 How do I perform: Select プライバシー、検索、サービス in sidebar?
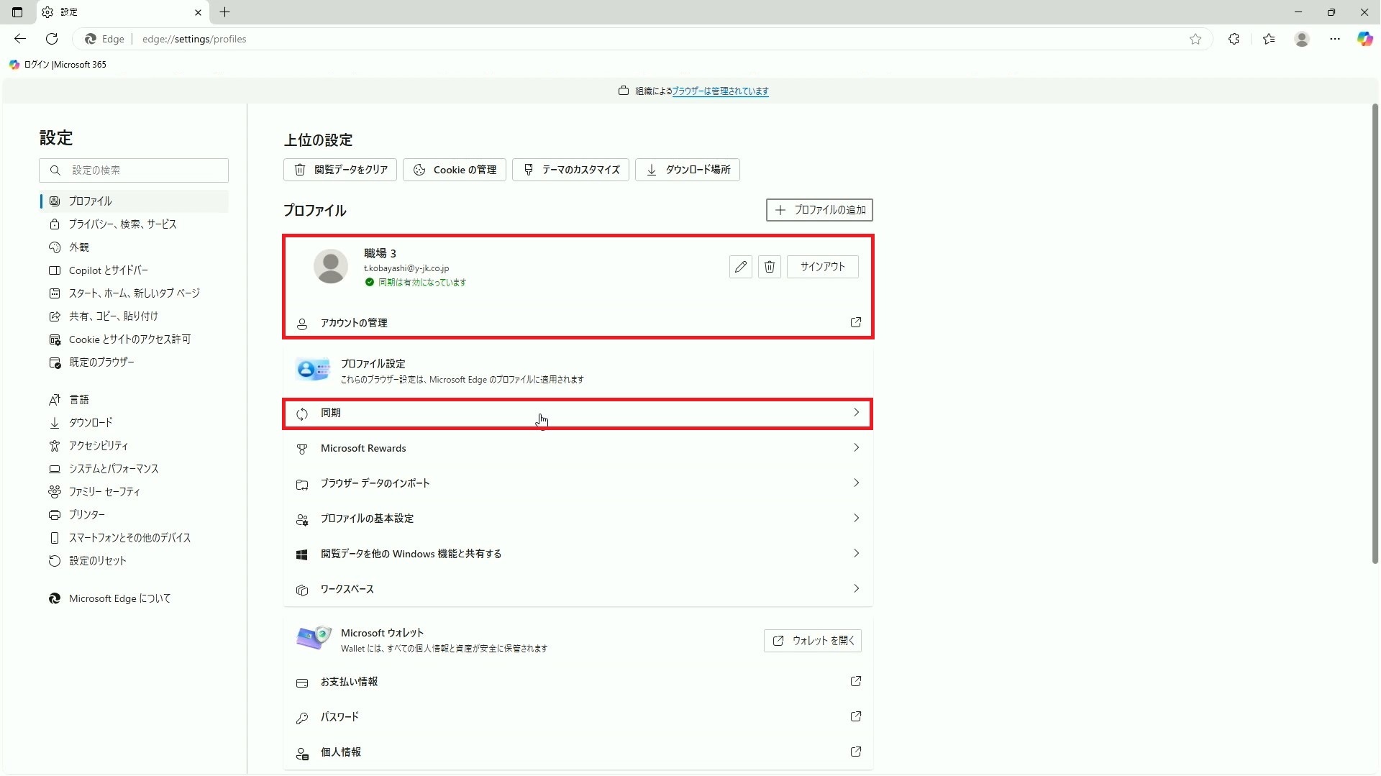122,224
